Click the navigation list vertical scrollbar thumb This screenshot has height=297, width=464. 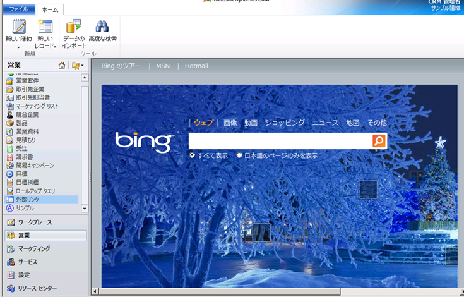coord(85,145)
